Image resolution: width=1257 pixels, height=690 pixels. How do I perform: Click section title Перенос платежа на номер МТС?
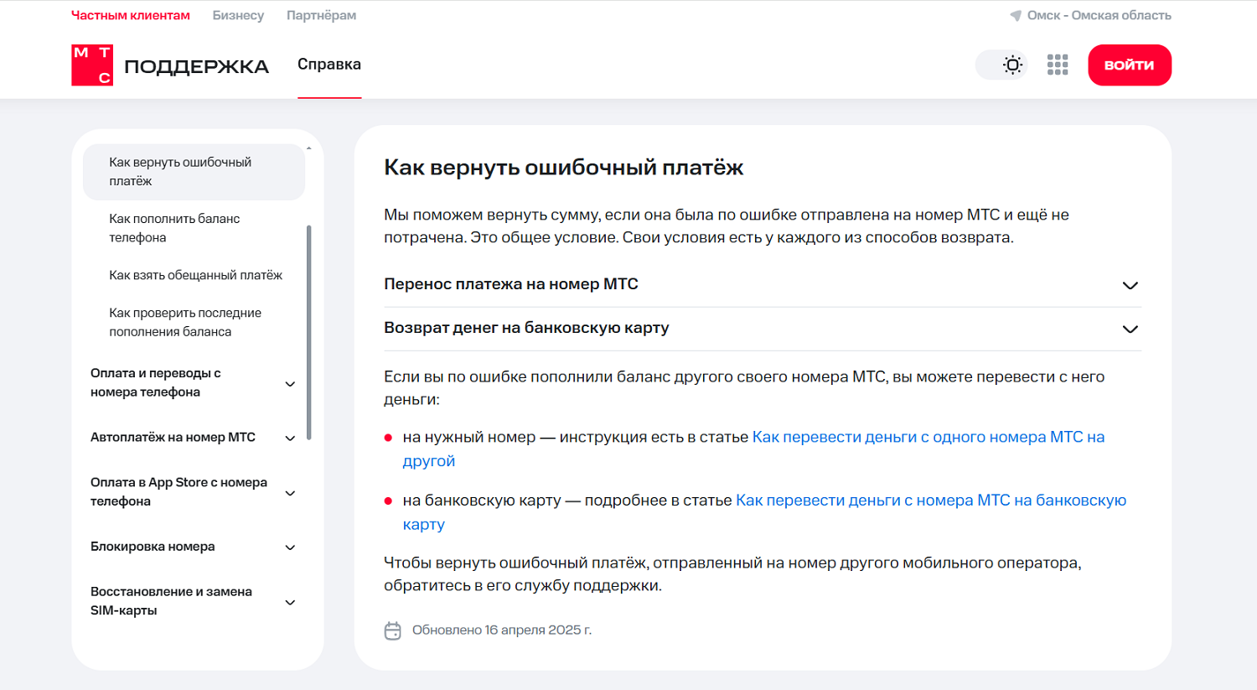[511, 284]
